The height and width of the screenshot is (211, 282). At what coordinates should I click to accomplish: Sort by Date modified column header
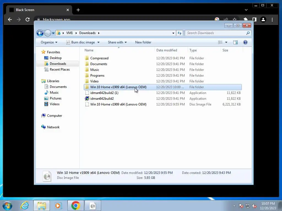[167, 50]
